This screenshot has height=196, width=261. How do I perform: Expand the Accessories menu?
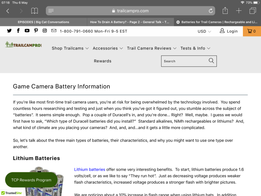[108, 48]
